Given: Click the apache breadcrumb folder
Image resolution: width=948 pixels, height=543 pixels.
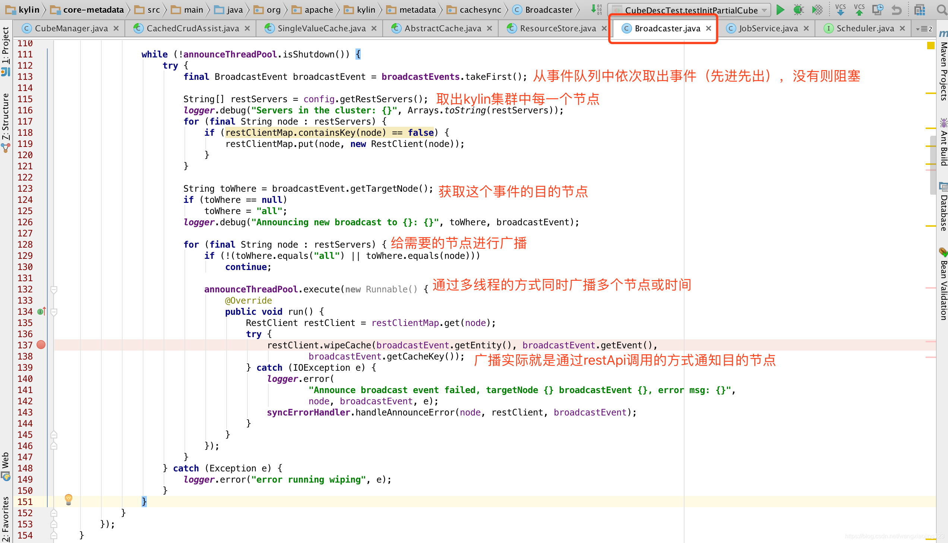Looking at the screenshot, I should tap(313, 10).
